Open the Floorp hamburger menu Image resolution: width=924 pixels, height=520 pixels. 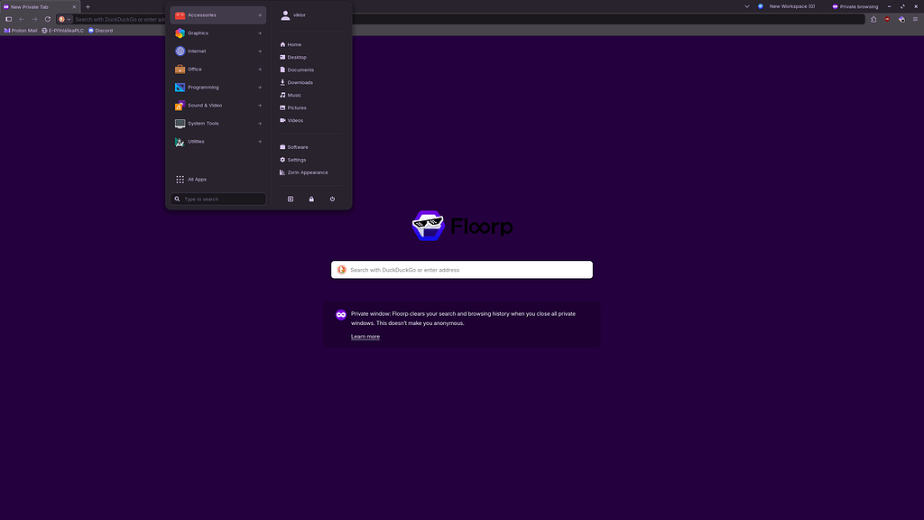pyautogui.click(x=915, y=20)
